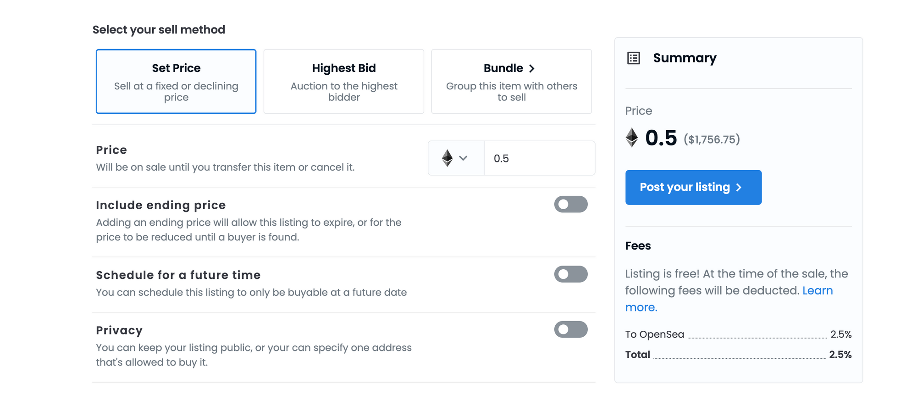Choose the Highest Bid sell method

[344, 82]
